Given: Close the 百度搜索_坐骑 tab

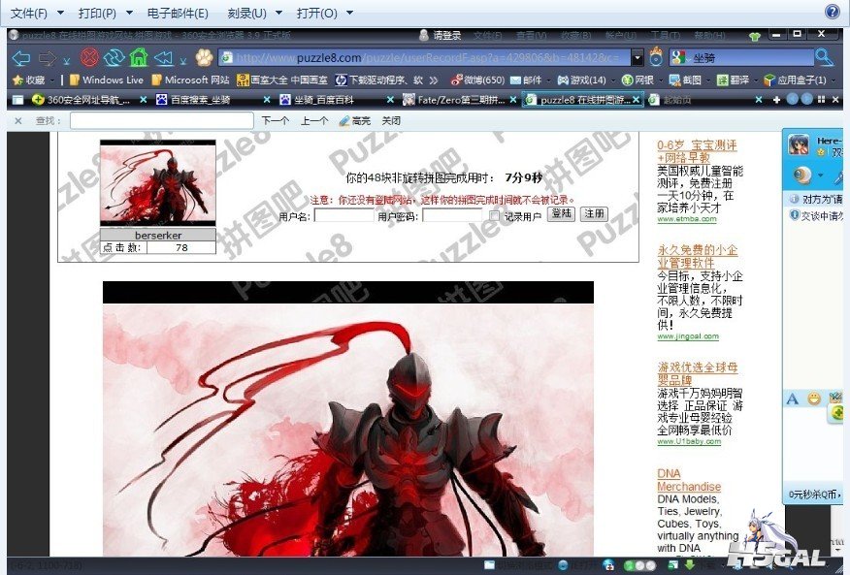Looking at the screenshot, I should (267, 100).
